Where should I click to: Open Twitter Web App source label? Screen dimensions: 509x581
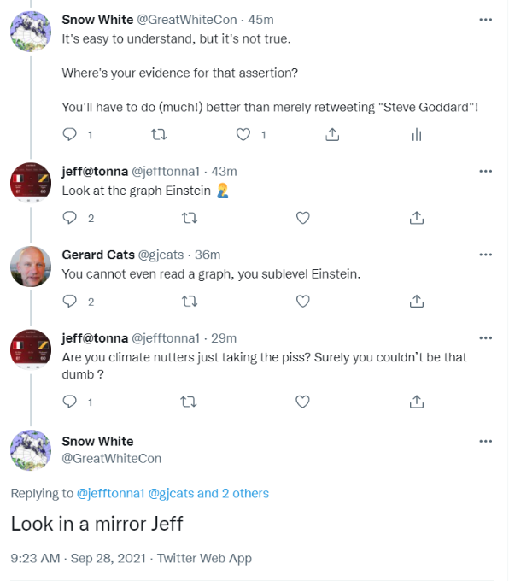pos(204,558)
